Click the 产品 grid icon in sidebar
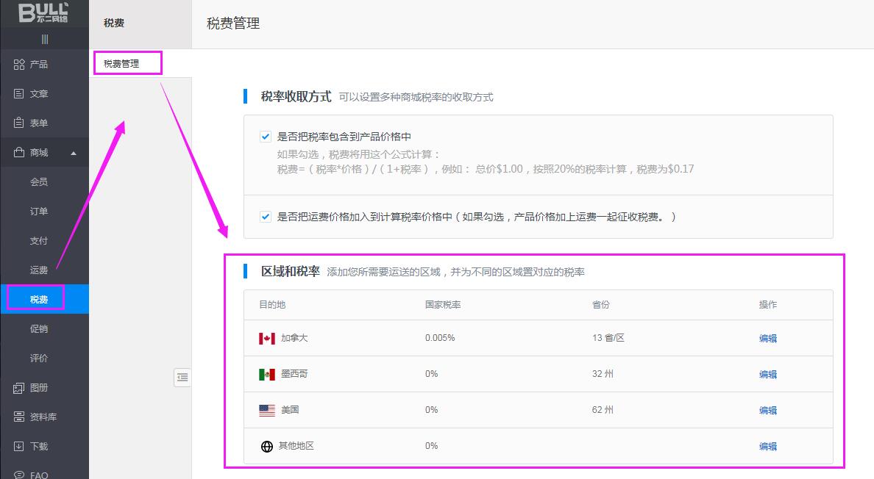This screenshot has width=874, height=479. (19, 65)
